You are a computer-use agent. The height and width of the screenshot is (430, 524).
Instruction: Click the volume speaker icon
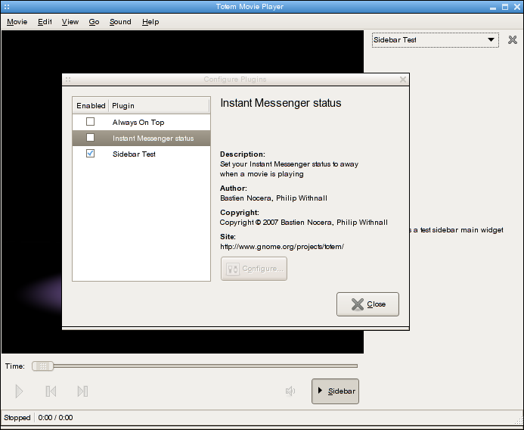[x=290, y=391]
